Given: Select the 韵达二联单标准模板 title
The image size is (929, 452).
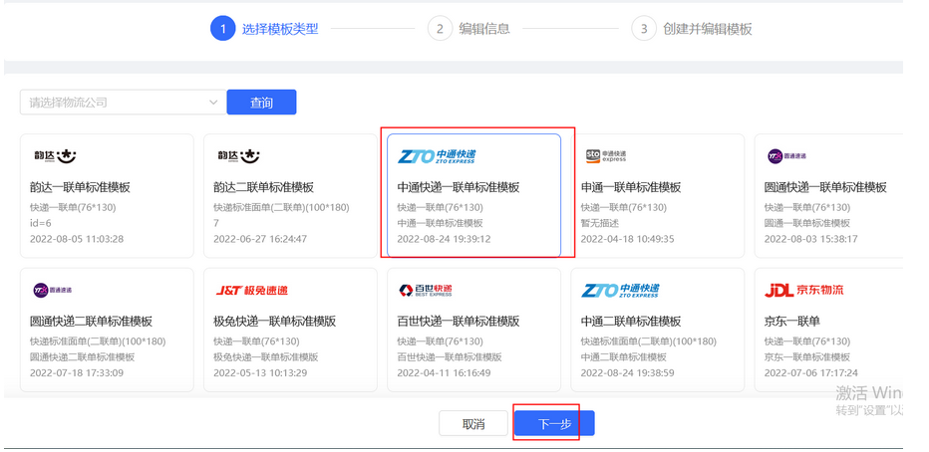Looking at the screenshot, I should tap(264, 187).
